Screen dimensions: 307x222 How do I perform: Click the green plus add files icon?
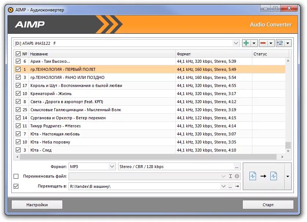coord(246,43)
